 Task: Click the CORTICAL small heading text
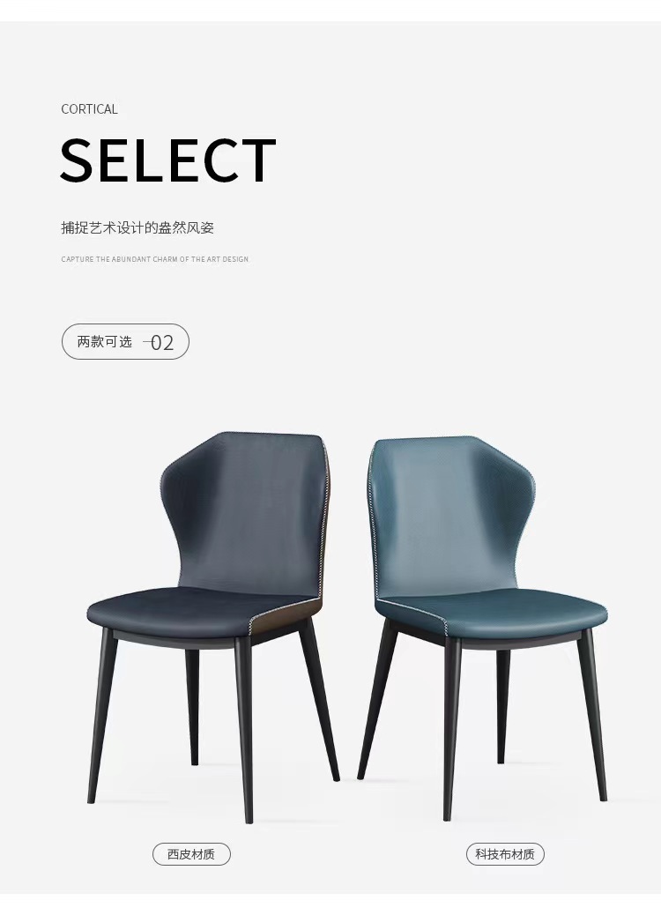coord(89,109)
